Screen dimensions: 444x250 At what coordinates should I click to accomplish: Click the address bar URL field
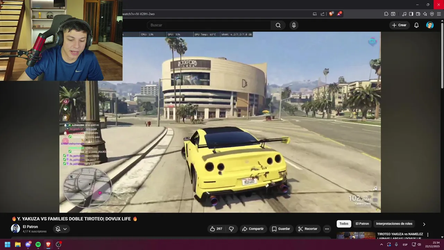(x=215, y=14)
